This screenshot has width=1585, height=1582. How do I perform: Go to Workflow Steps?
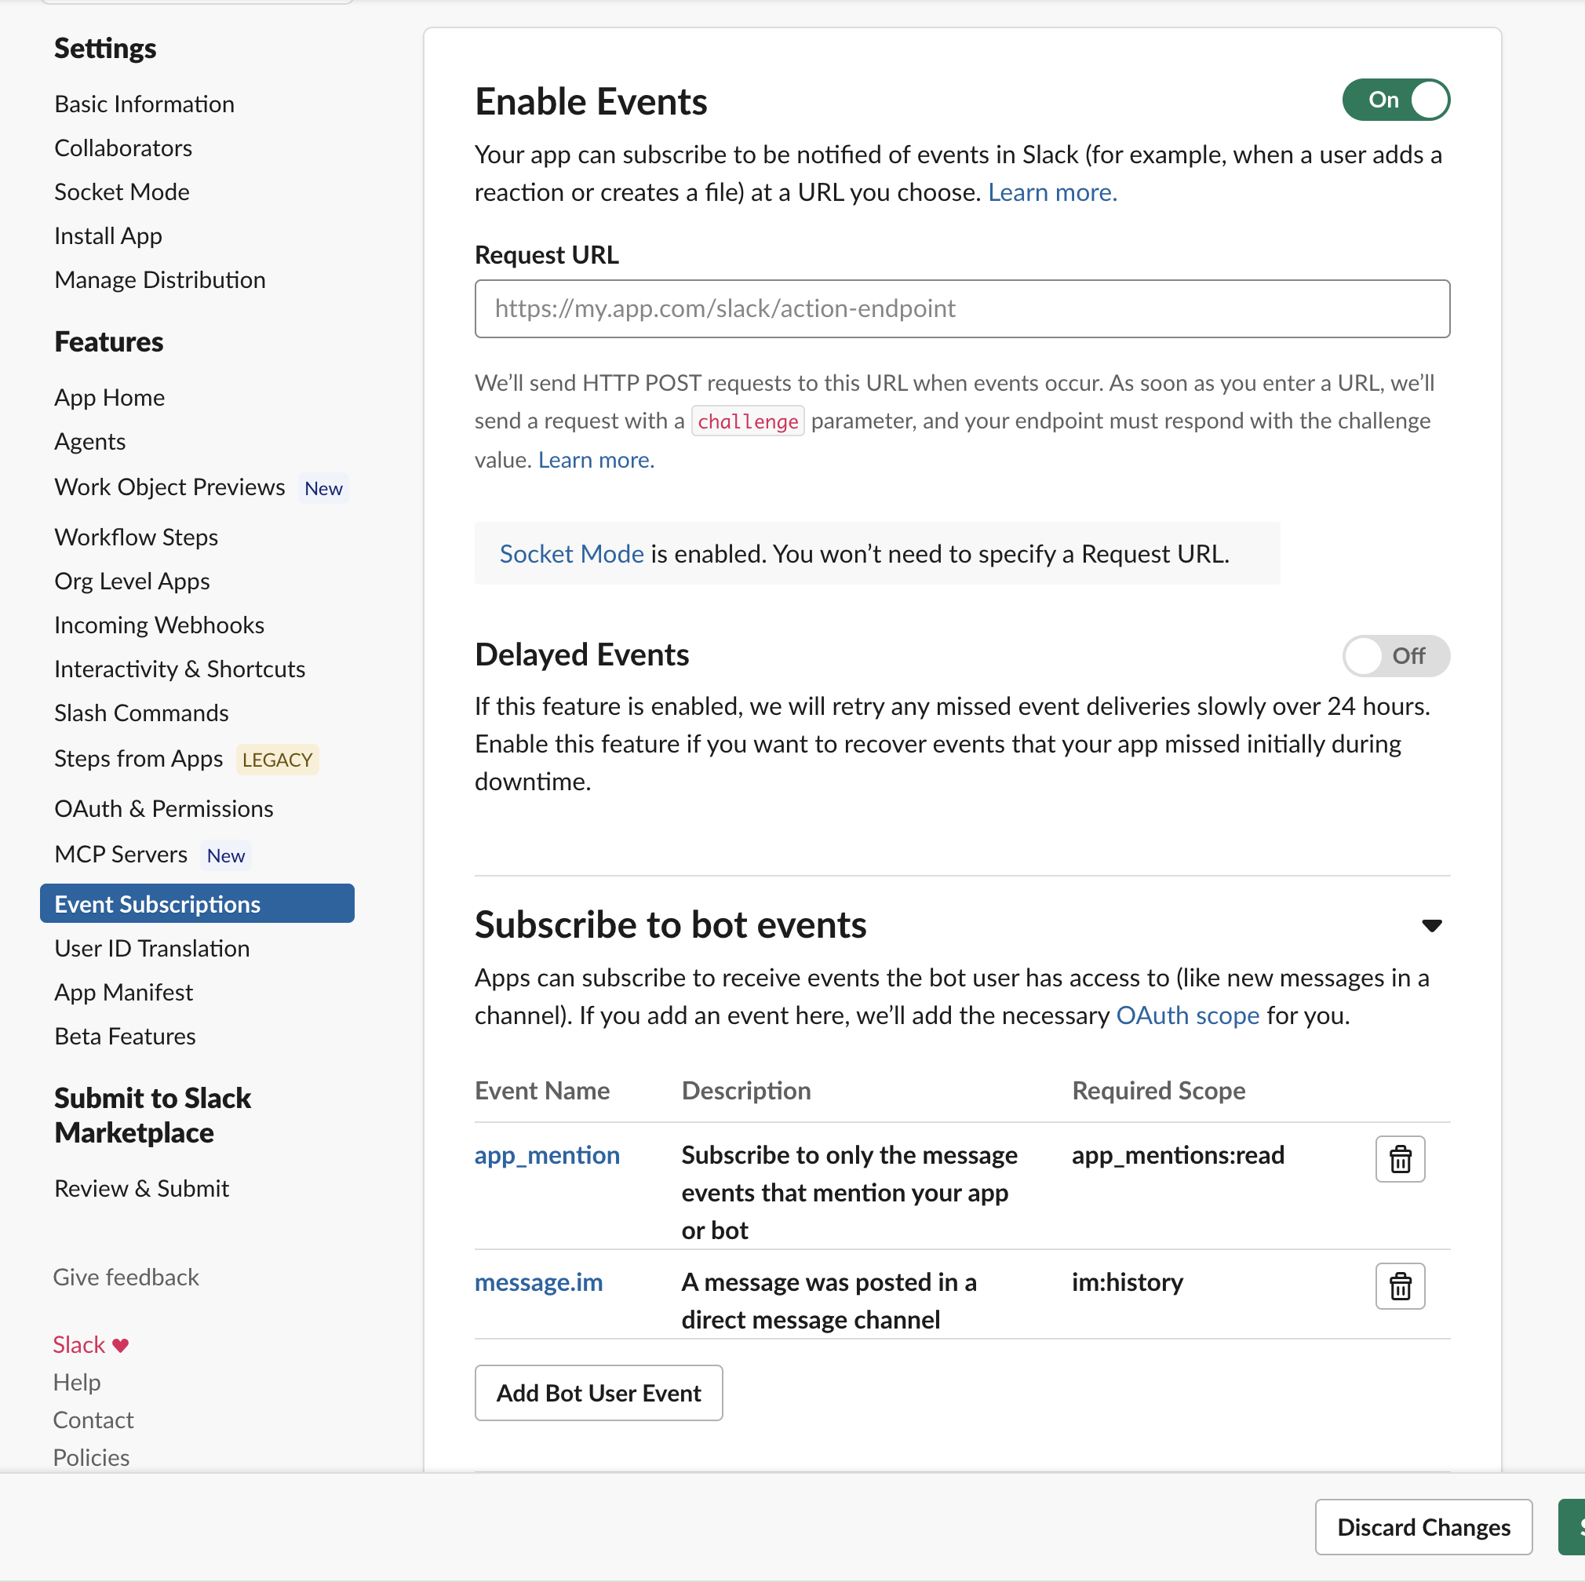pos(137,538)
